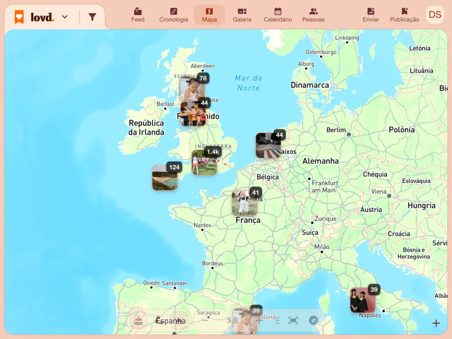
Task: Open the Barcelona cluster with 39 photos
Action: coord(245,320)
